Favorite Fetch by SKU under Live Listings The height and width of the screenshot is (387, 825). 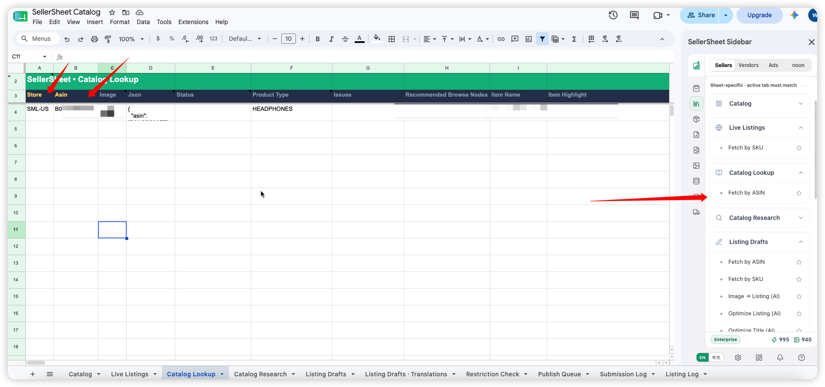point(799,148)
